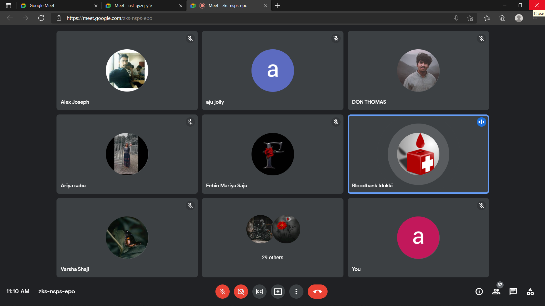Refresh the page with reload button
545x306 pixels.
[41, 18]
